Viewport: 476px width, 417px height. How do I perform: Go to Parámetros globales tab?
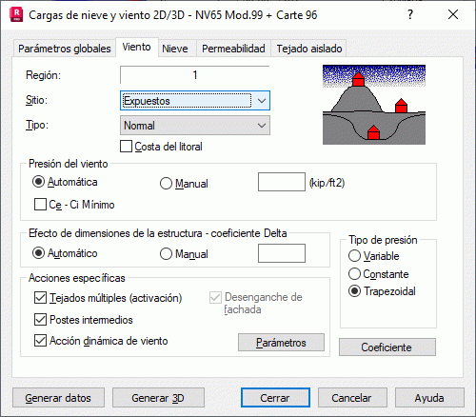pos(65,49)
